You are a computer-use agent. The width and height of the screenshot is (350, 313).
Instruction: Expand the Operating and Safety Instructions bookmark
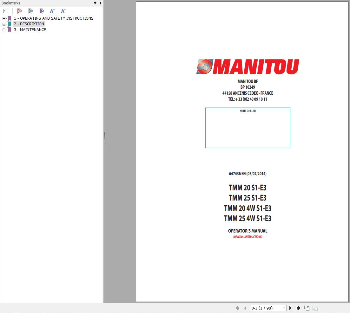[x=4, y=18]
